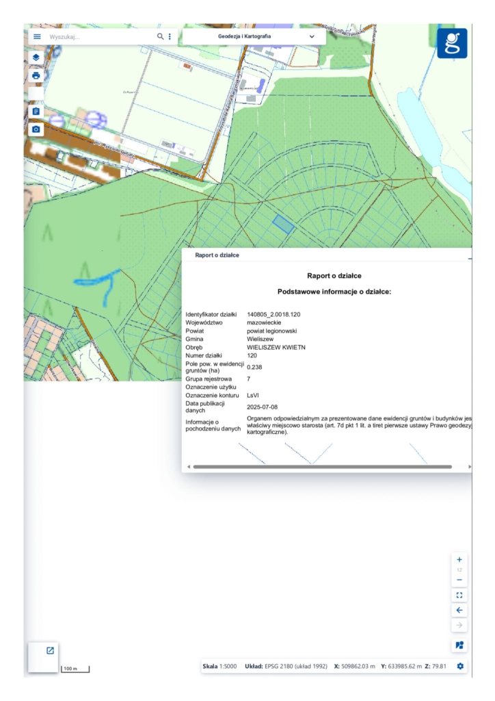Open the clipboard report tool
495x701 pixels.
[x=36, y=111]
